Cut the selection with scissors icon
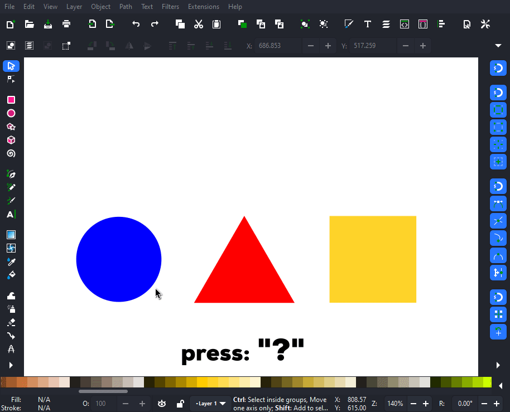The width and height of the screenshot is (510, 412). (199, 24)
